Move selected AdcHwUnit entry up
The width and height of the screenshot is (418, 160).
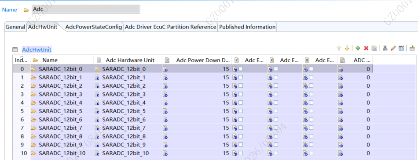339,48
